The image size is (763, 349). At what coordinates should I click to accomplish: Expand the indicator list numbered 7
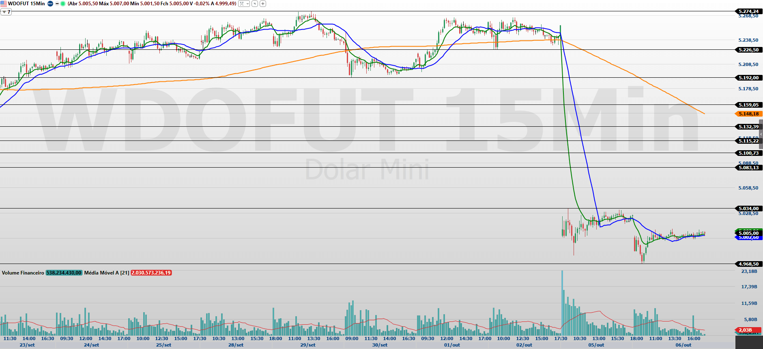click(6, 12)
